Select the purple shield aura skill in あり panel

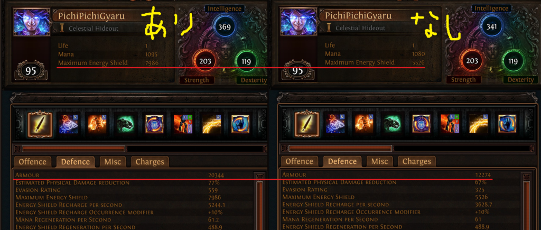pyautogui.click(x=154, y=124)
